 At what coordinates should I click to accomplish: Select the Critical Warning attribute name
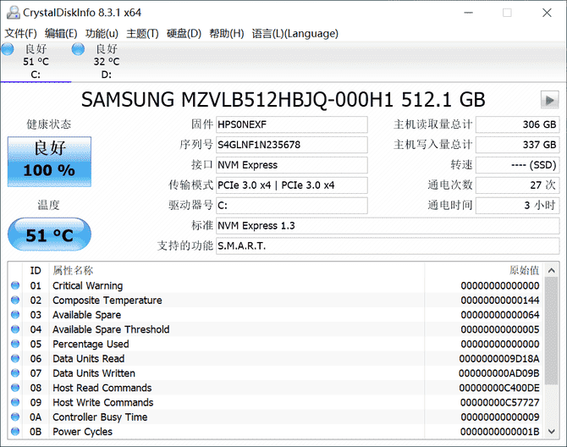87,285
